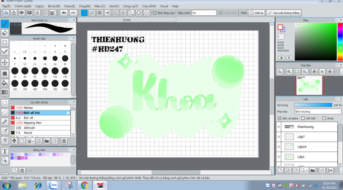The image size is (343, 190).
Task: Open snap settings gear icon
Action: [146, 13]
